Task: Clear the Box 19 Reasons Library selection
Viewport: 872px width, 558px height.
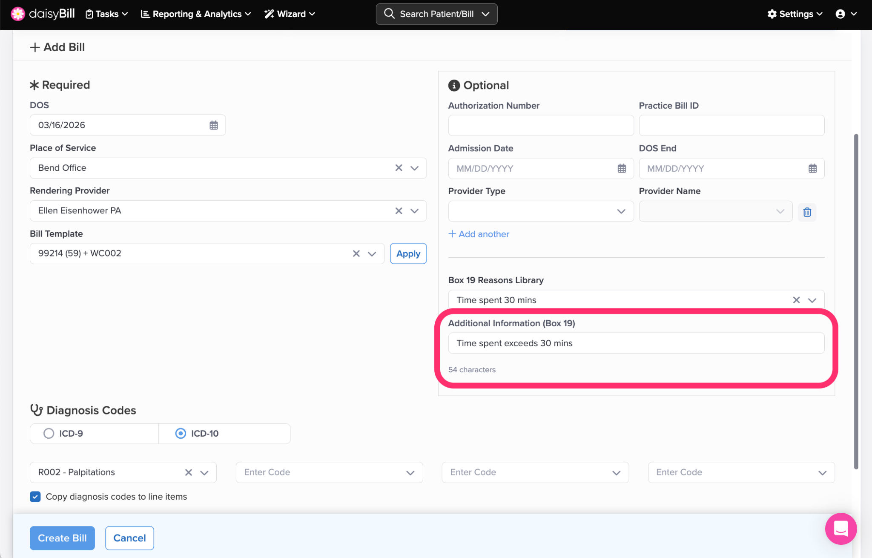Action: [796, 300]
